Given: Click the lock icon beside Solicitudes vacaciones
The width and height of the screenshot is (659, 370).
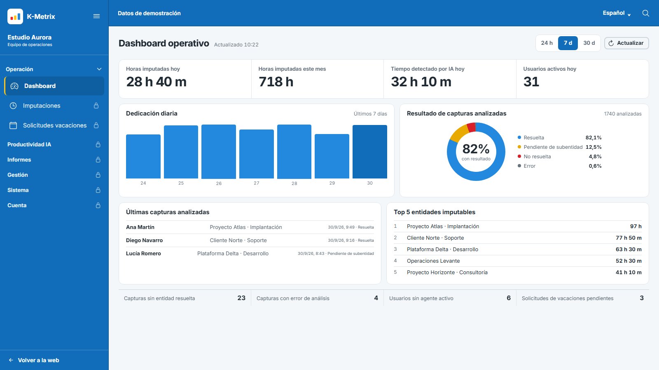Looking at the screenshot, I should [x=96, y=125].
